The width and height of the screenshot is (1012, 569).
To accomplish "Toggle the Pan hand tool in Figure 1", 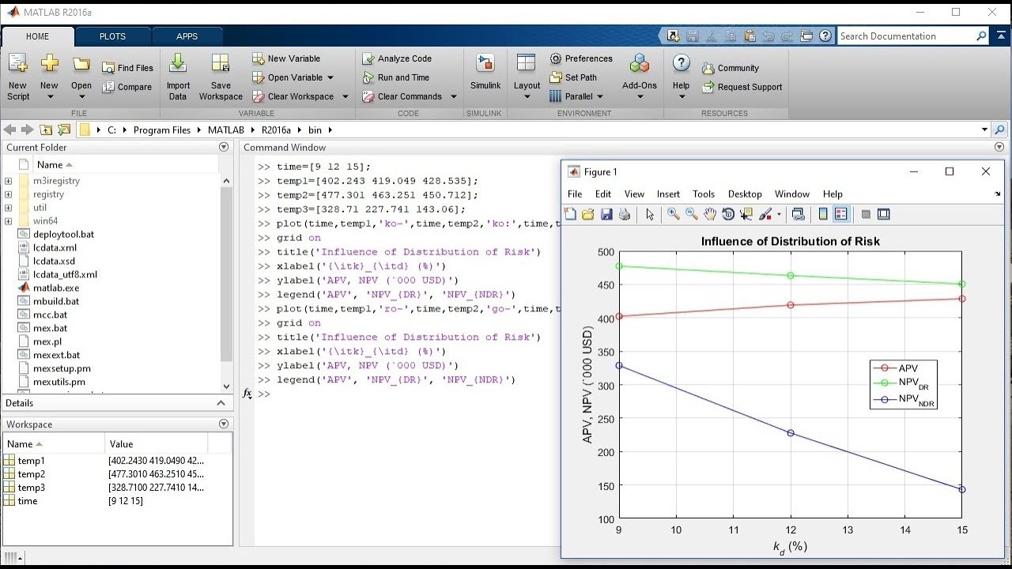I will tap(710, 214).
